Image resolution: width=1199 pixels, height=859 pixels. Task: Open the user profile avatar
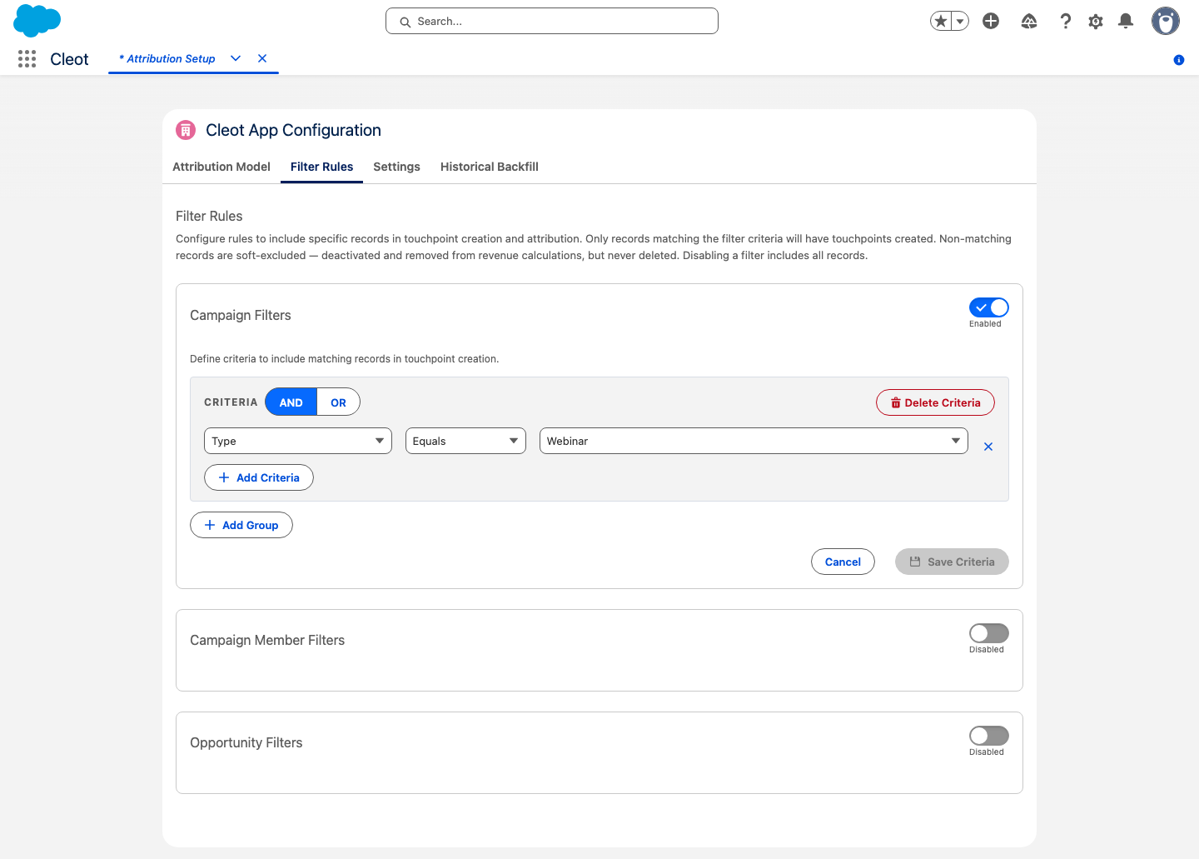[x=1166, y=21]
